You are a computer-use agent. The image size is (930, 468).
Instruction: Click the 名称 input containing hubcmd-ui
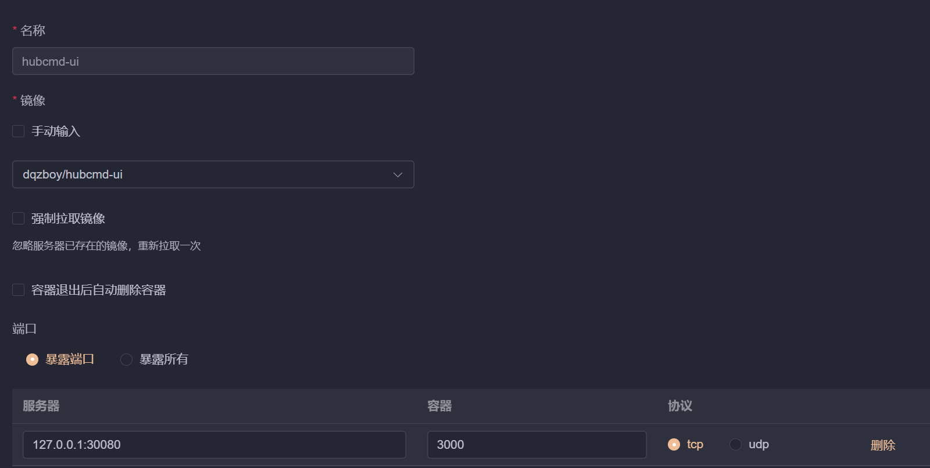213,61
